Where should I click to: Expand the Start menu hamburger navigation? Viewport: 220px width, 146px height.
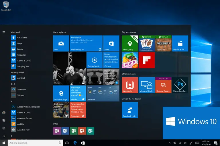click(x=4, y=32)
